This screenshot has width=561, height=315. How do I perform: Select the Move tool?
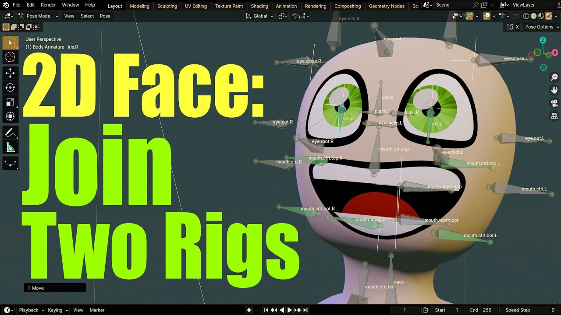click(x=11, y=73)
